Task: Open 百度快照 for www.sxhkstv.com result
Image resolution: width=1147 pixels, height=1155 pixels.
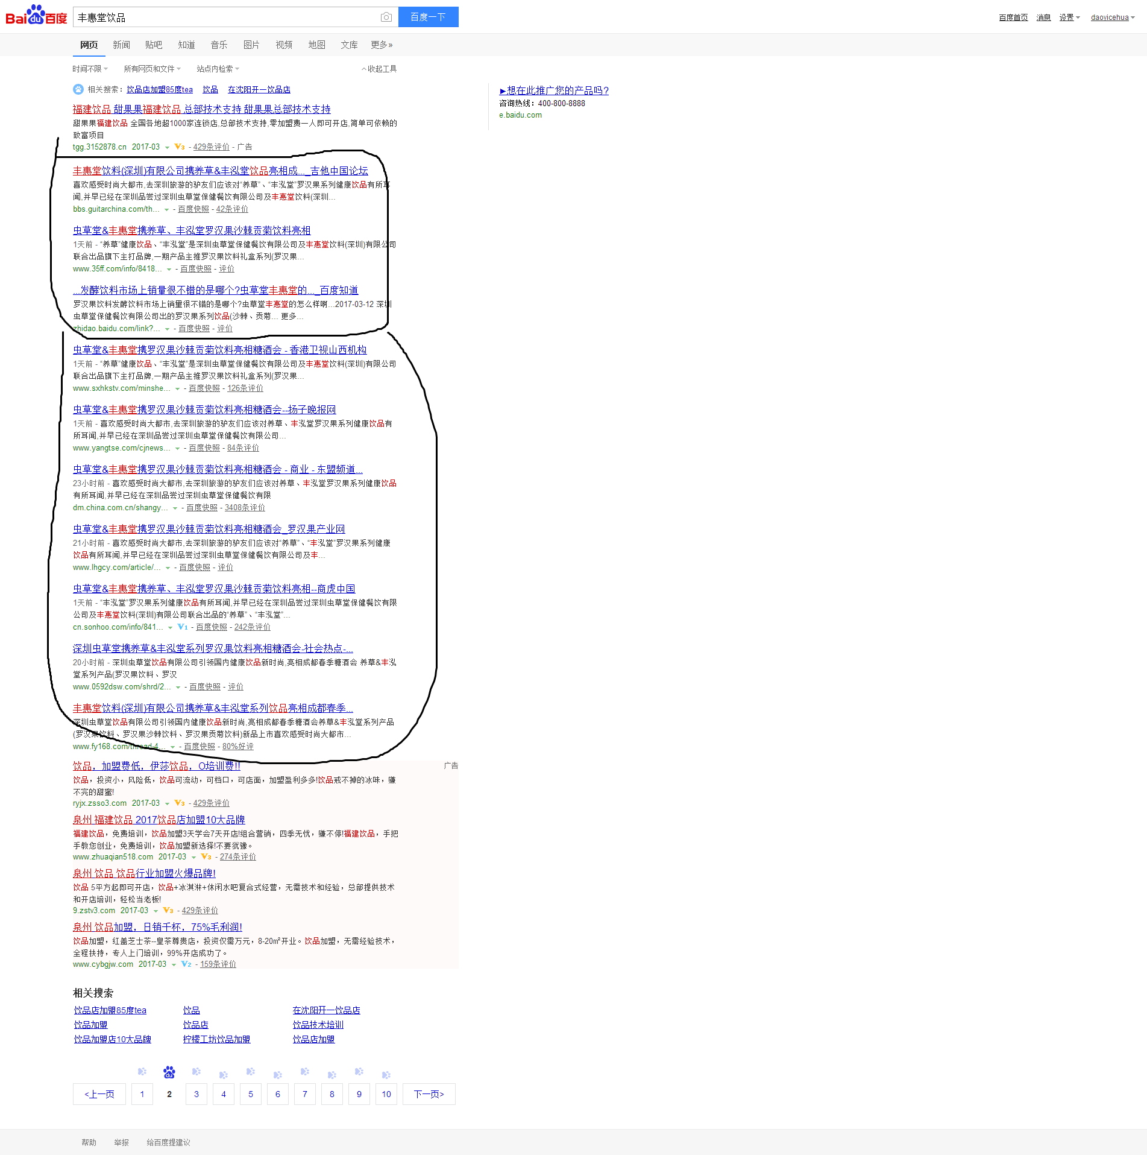Action: click(204, 388)
